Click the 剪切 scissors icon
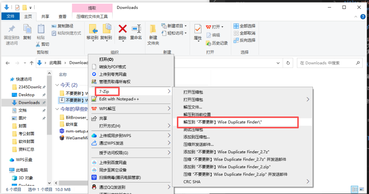Image resolution: width=369 pixels, height=194 pixels. [38, 44]
